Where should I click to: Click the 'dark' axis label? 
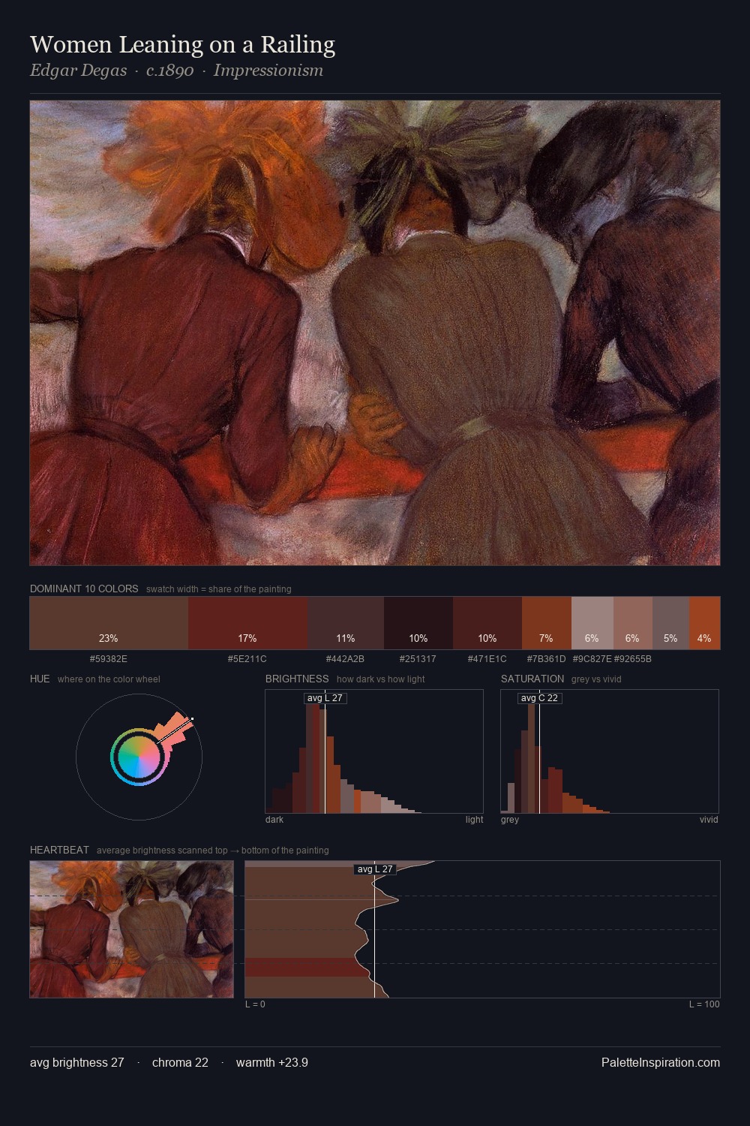pos(274,820)
